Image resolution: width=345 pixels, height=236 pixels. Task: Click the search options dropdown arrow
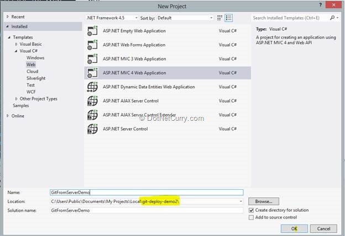[x=337, y=18]
